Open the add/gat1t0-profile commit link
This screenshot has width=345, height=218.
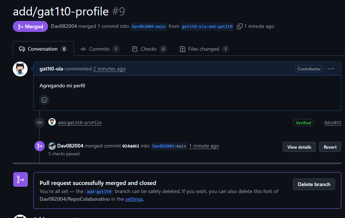click(x=80, y=123)
